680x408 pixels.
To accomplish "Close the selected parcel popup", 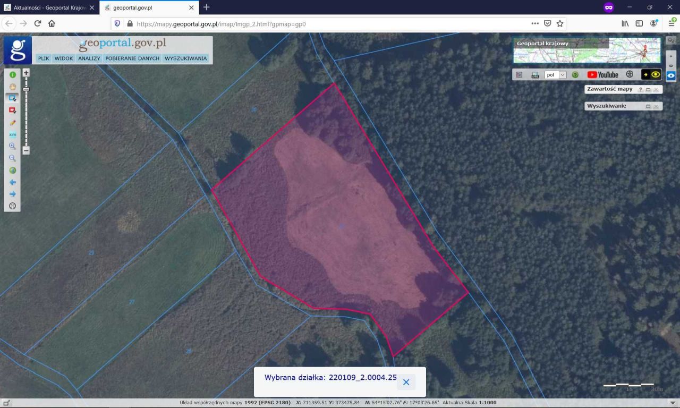I will click(406, 382).
